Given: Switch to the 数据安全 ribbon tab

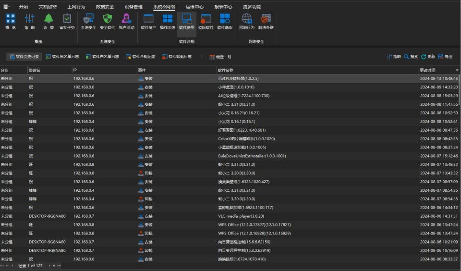Looking at the screenshot, I should coord(105,6).
